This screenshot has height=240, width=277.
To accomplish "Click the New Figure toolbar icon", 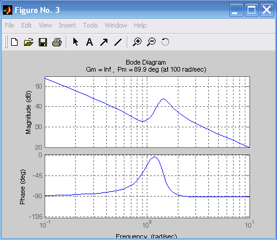I will (15, 42).
